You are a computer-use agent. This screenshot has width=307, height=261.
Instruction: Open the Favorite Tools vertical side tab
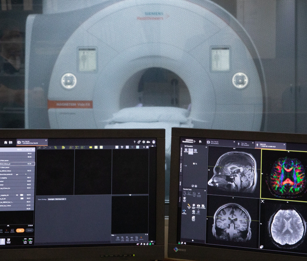tap(181, 168)
